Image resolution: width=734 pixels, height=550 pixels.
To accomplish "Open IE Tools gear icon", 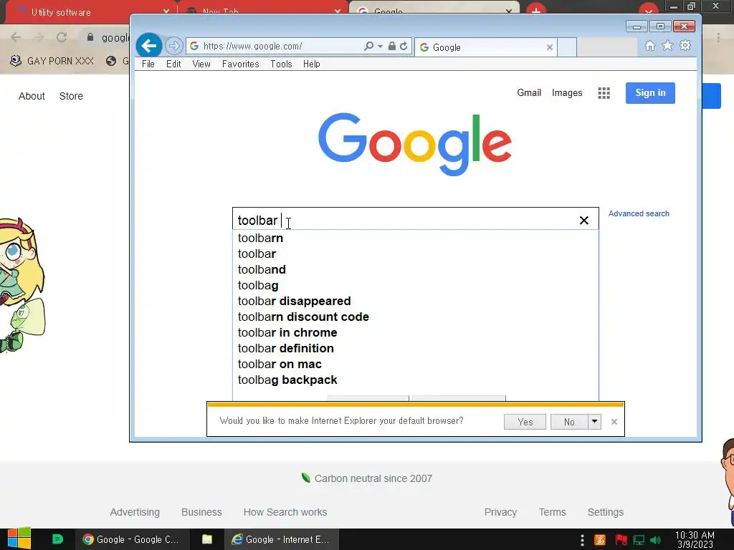I will pyautogui.click(x=685, y=45).
